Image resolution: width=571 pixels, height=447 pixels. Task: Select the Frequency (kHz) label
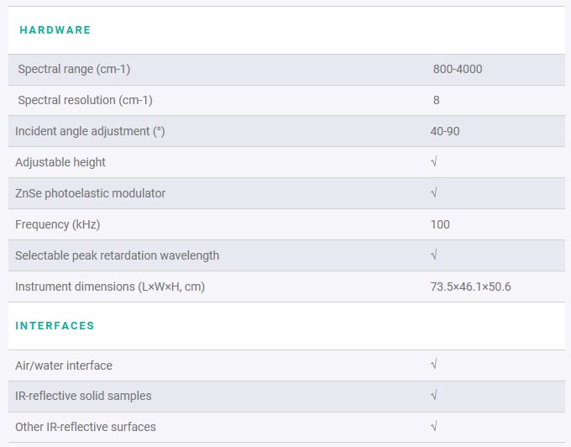(58, 224)
